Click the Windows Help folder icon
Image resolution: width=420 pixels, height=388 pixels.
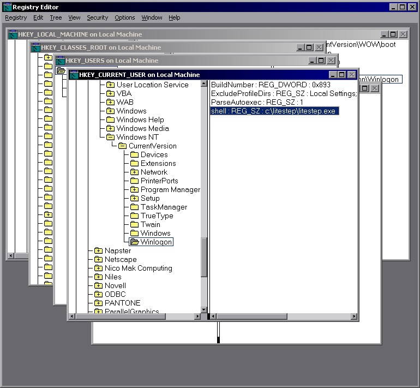110,120
